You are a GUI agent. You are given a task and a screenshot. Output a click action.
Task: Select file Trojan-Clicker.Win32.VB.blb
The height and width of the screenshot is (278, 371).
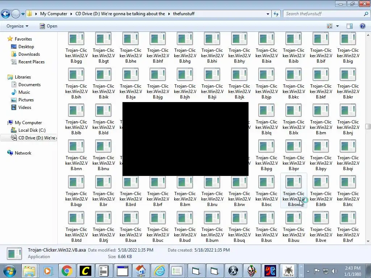76,119
